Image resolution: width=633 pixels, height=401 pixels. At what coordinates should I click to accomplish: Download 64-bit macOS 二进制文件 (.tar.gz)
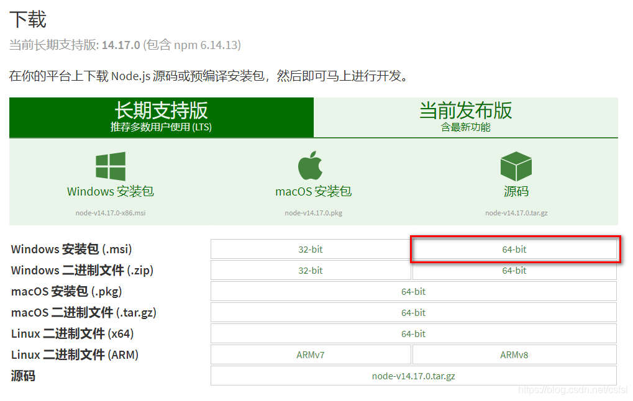click(413, 313)
